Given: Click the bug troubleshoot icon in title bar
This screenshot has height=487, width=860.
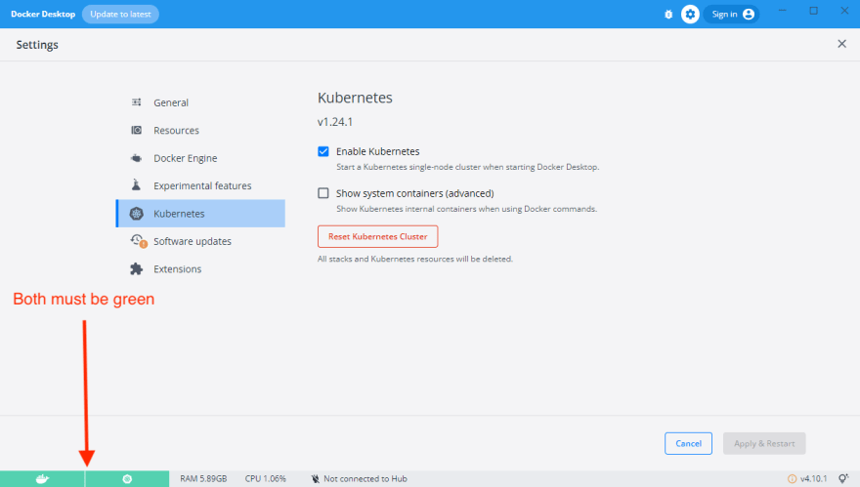Looking at the screenshot, I should [x=668, y=15].
